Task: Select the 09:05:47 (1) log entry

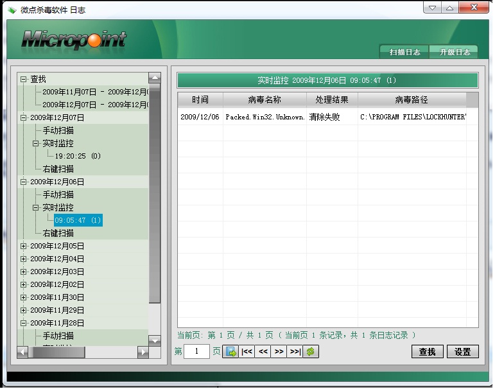Action: click(x=78, y=220)
